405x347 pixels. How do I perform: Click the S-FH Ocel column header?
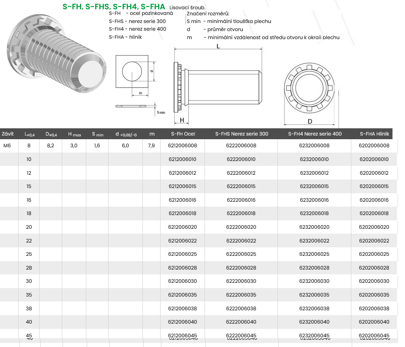[183, 134]
